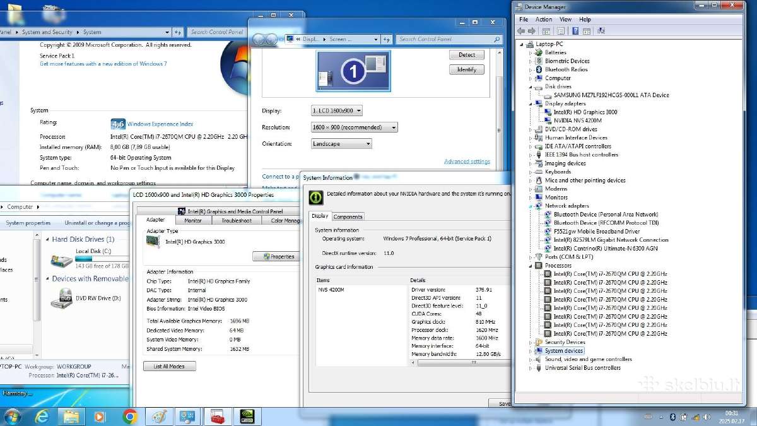
Task: Open the Windows Experience Index link
Action: [x=160, y=124]
